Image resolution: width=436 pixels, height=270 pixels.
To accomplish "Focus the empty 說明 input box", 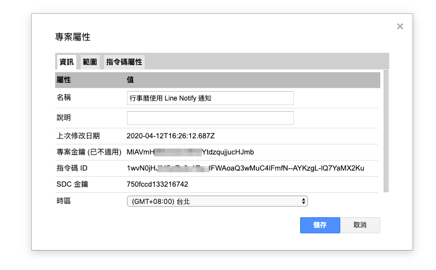I will click(210, 118).
